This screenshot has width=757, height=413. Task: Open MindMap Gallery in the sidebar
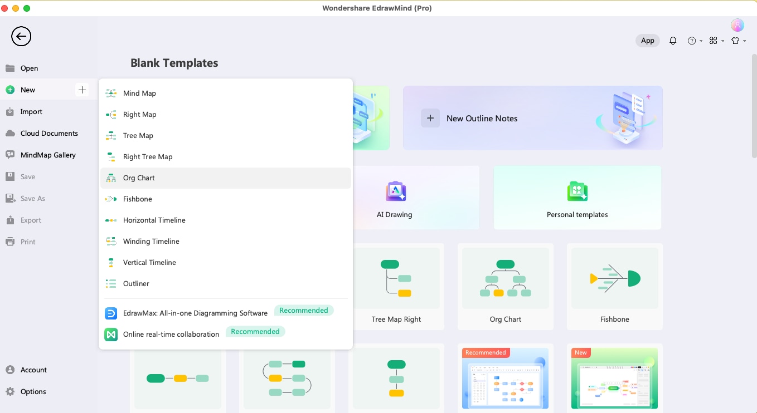pos(49,155)
